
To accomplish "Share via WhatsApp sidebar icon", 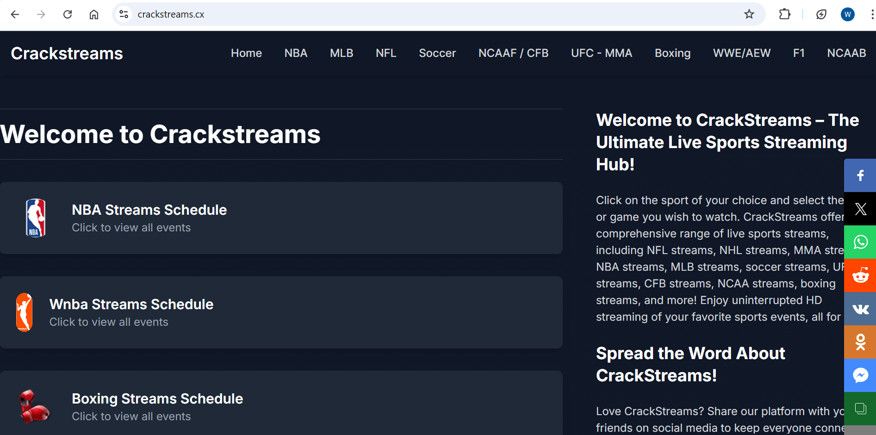I will click(x=860, y=242).
